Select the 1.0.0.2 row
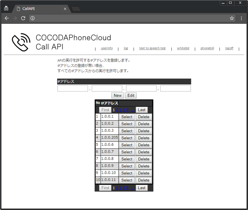 (x=127, y=124)
